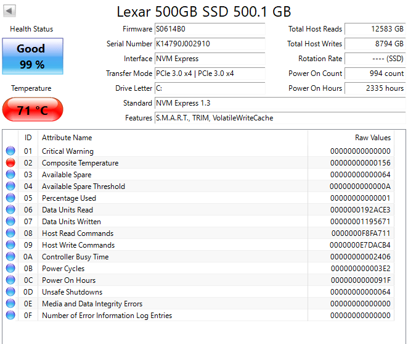Click raw value 0000000000156

(360, 163)
